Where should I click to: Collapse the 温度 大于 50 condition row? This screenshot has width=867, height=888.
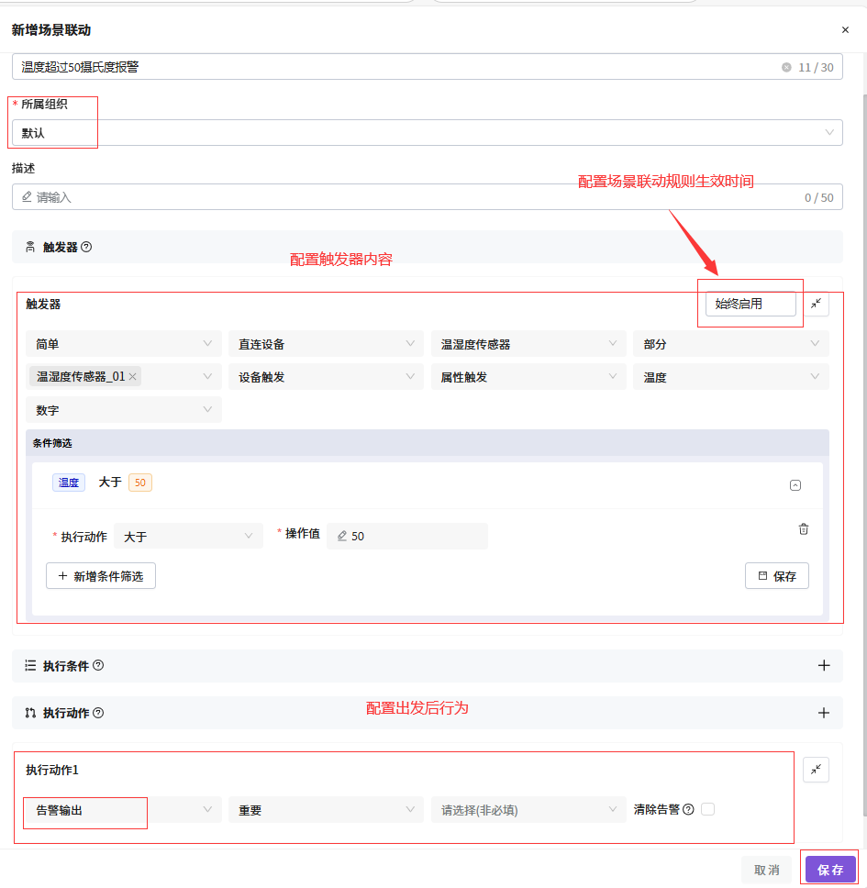tap(795, 485)
